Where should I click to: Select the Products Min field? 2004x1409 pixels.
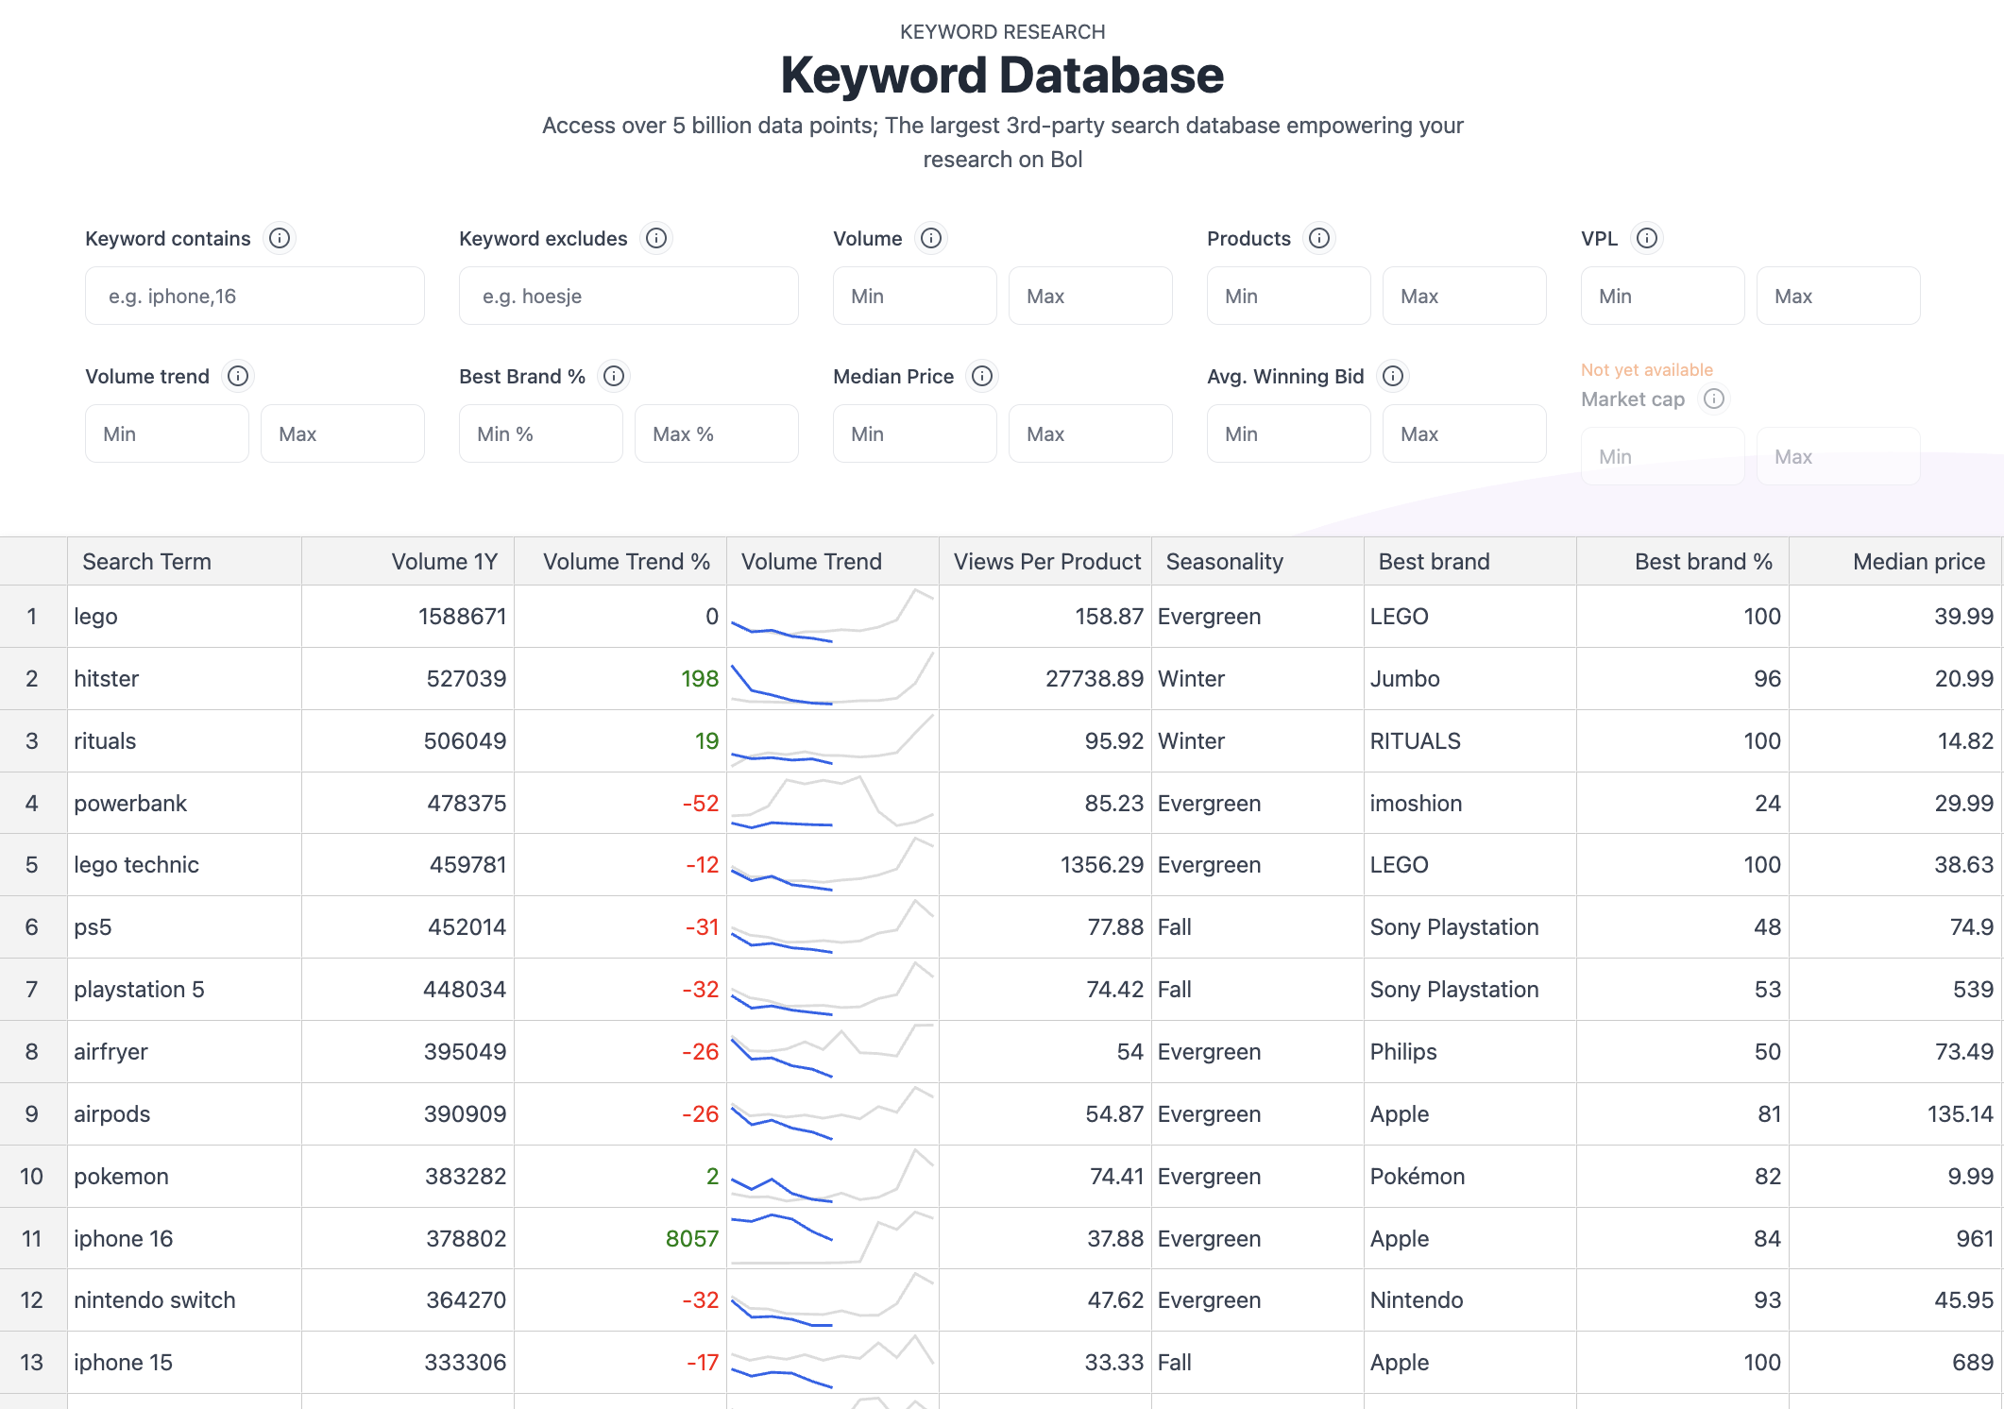click(1289, 296)
